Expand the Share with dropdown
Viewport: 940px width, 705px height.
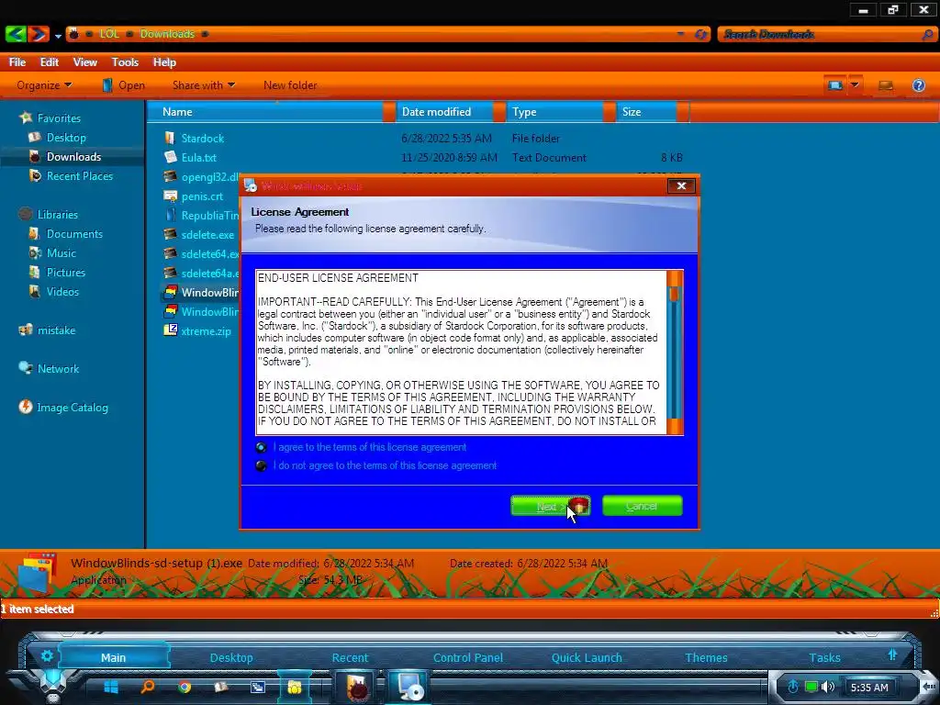[203, 85]
